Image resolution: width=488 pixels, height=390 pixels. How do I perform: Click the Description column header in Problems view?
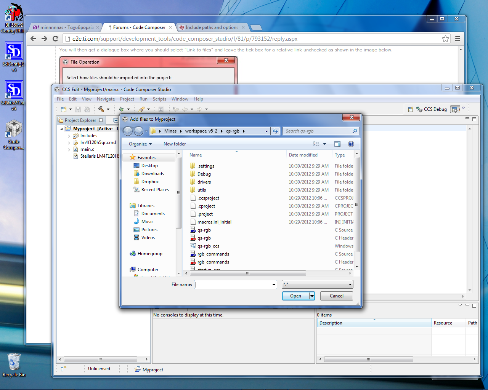374,323
